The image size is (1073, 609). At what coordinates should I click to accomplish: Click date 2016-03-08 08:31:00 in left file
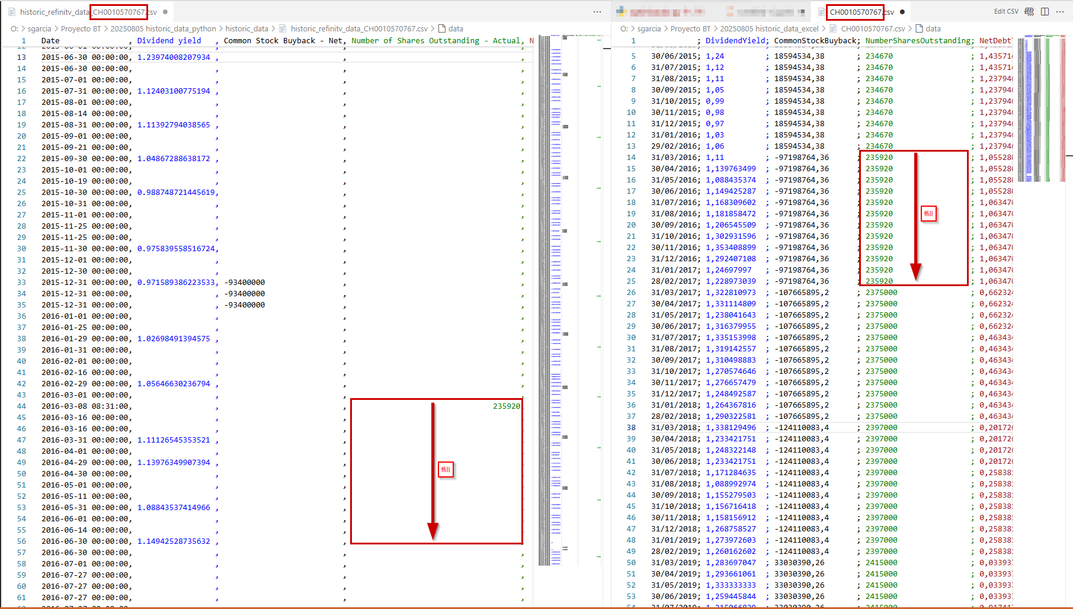(85, 406)
